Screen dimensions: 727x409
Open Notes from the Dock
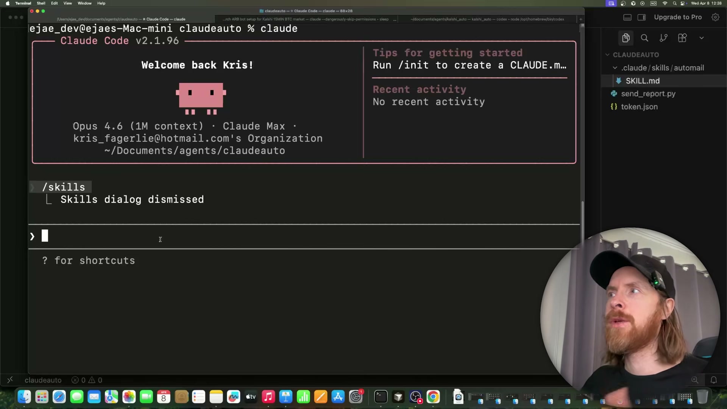click(x=216, y=397)
